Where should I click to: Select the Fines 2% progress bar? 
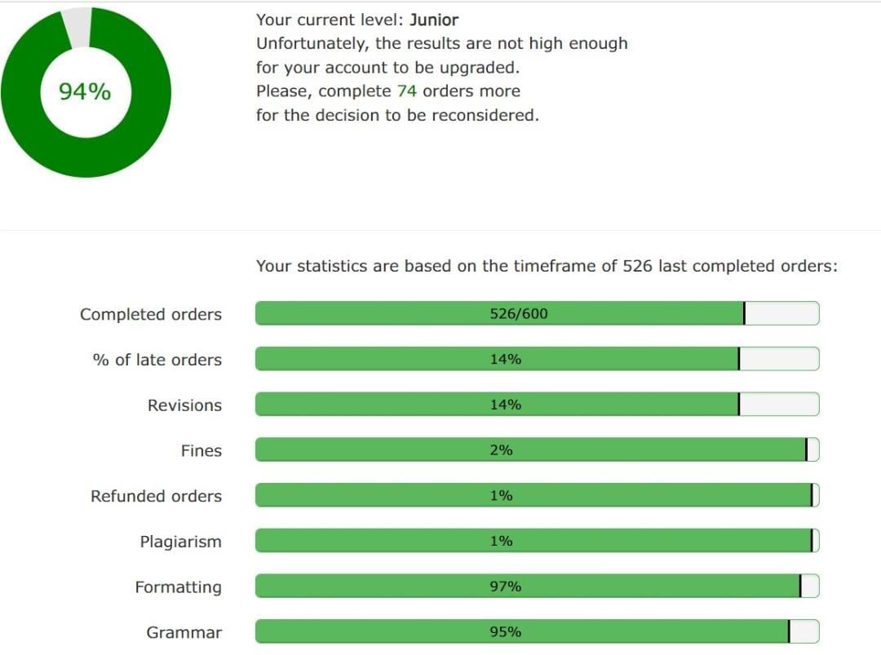pos(537,450)
